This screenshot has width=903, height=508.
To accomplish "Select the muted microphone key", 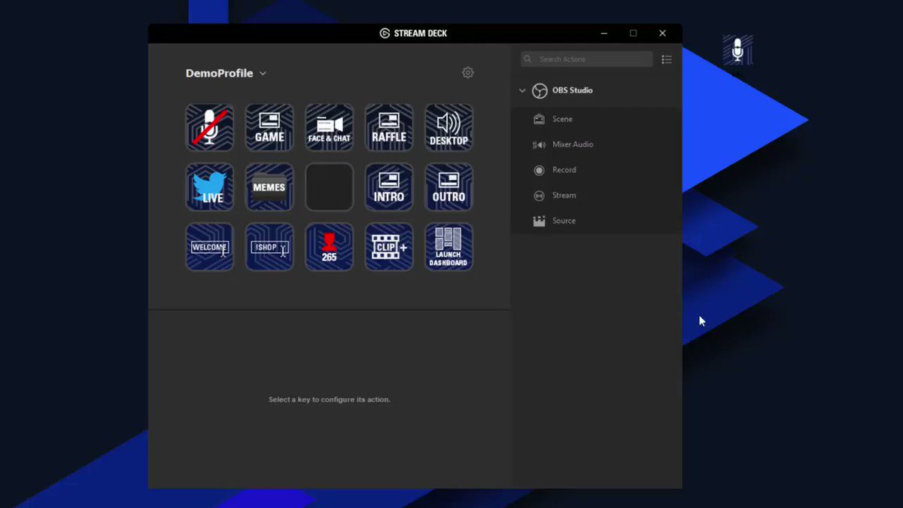I will [210, 127].
